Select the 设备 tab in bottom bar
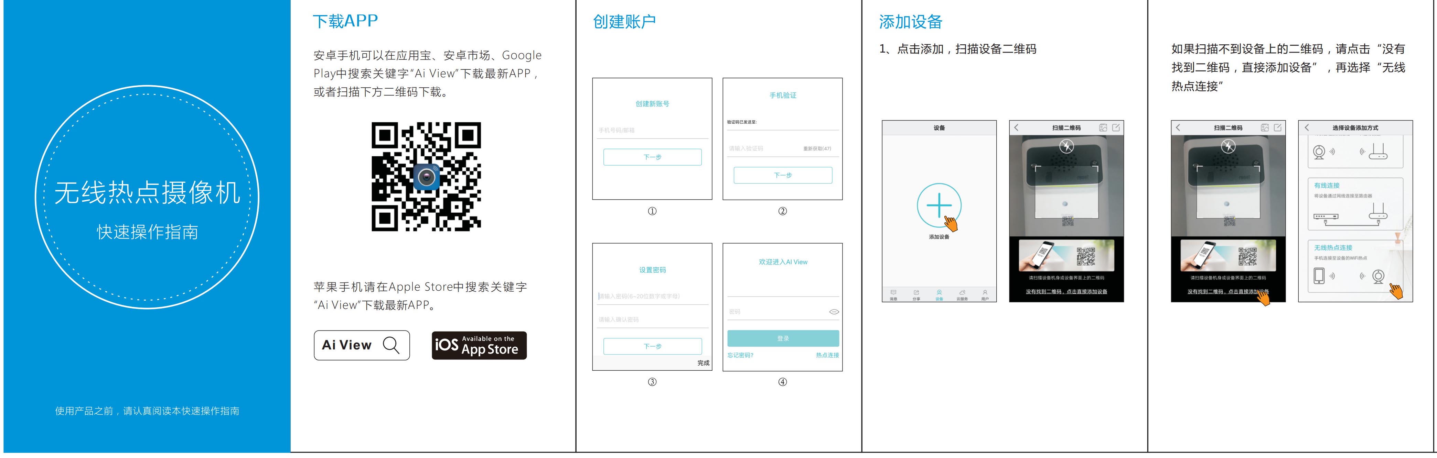 (939, 295)
